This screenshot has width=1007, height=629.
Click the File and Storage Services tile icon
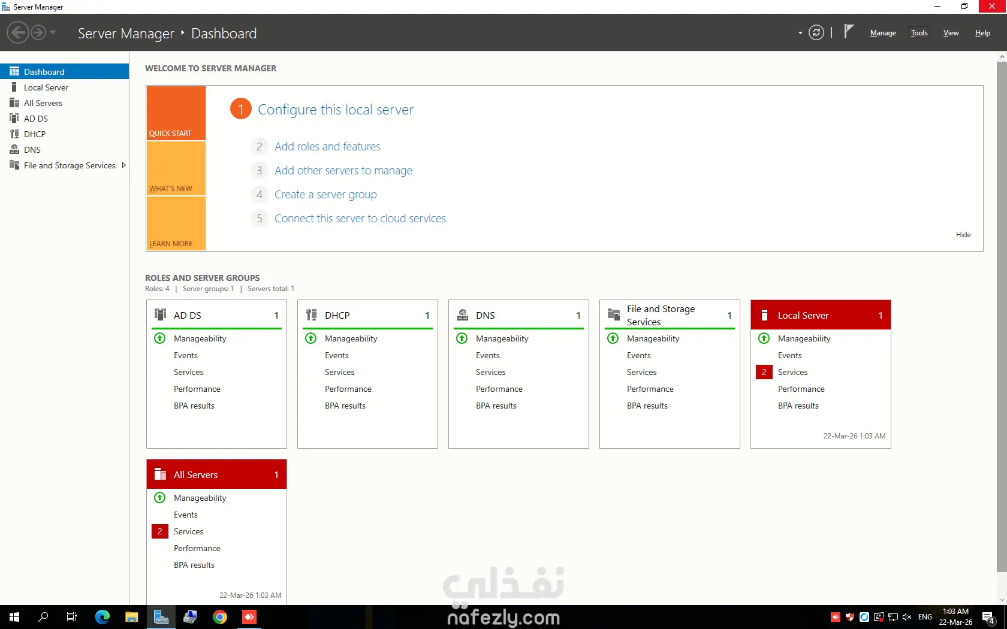613,314
